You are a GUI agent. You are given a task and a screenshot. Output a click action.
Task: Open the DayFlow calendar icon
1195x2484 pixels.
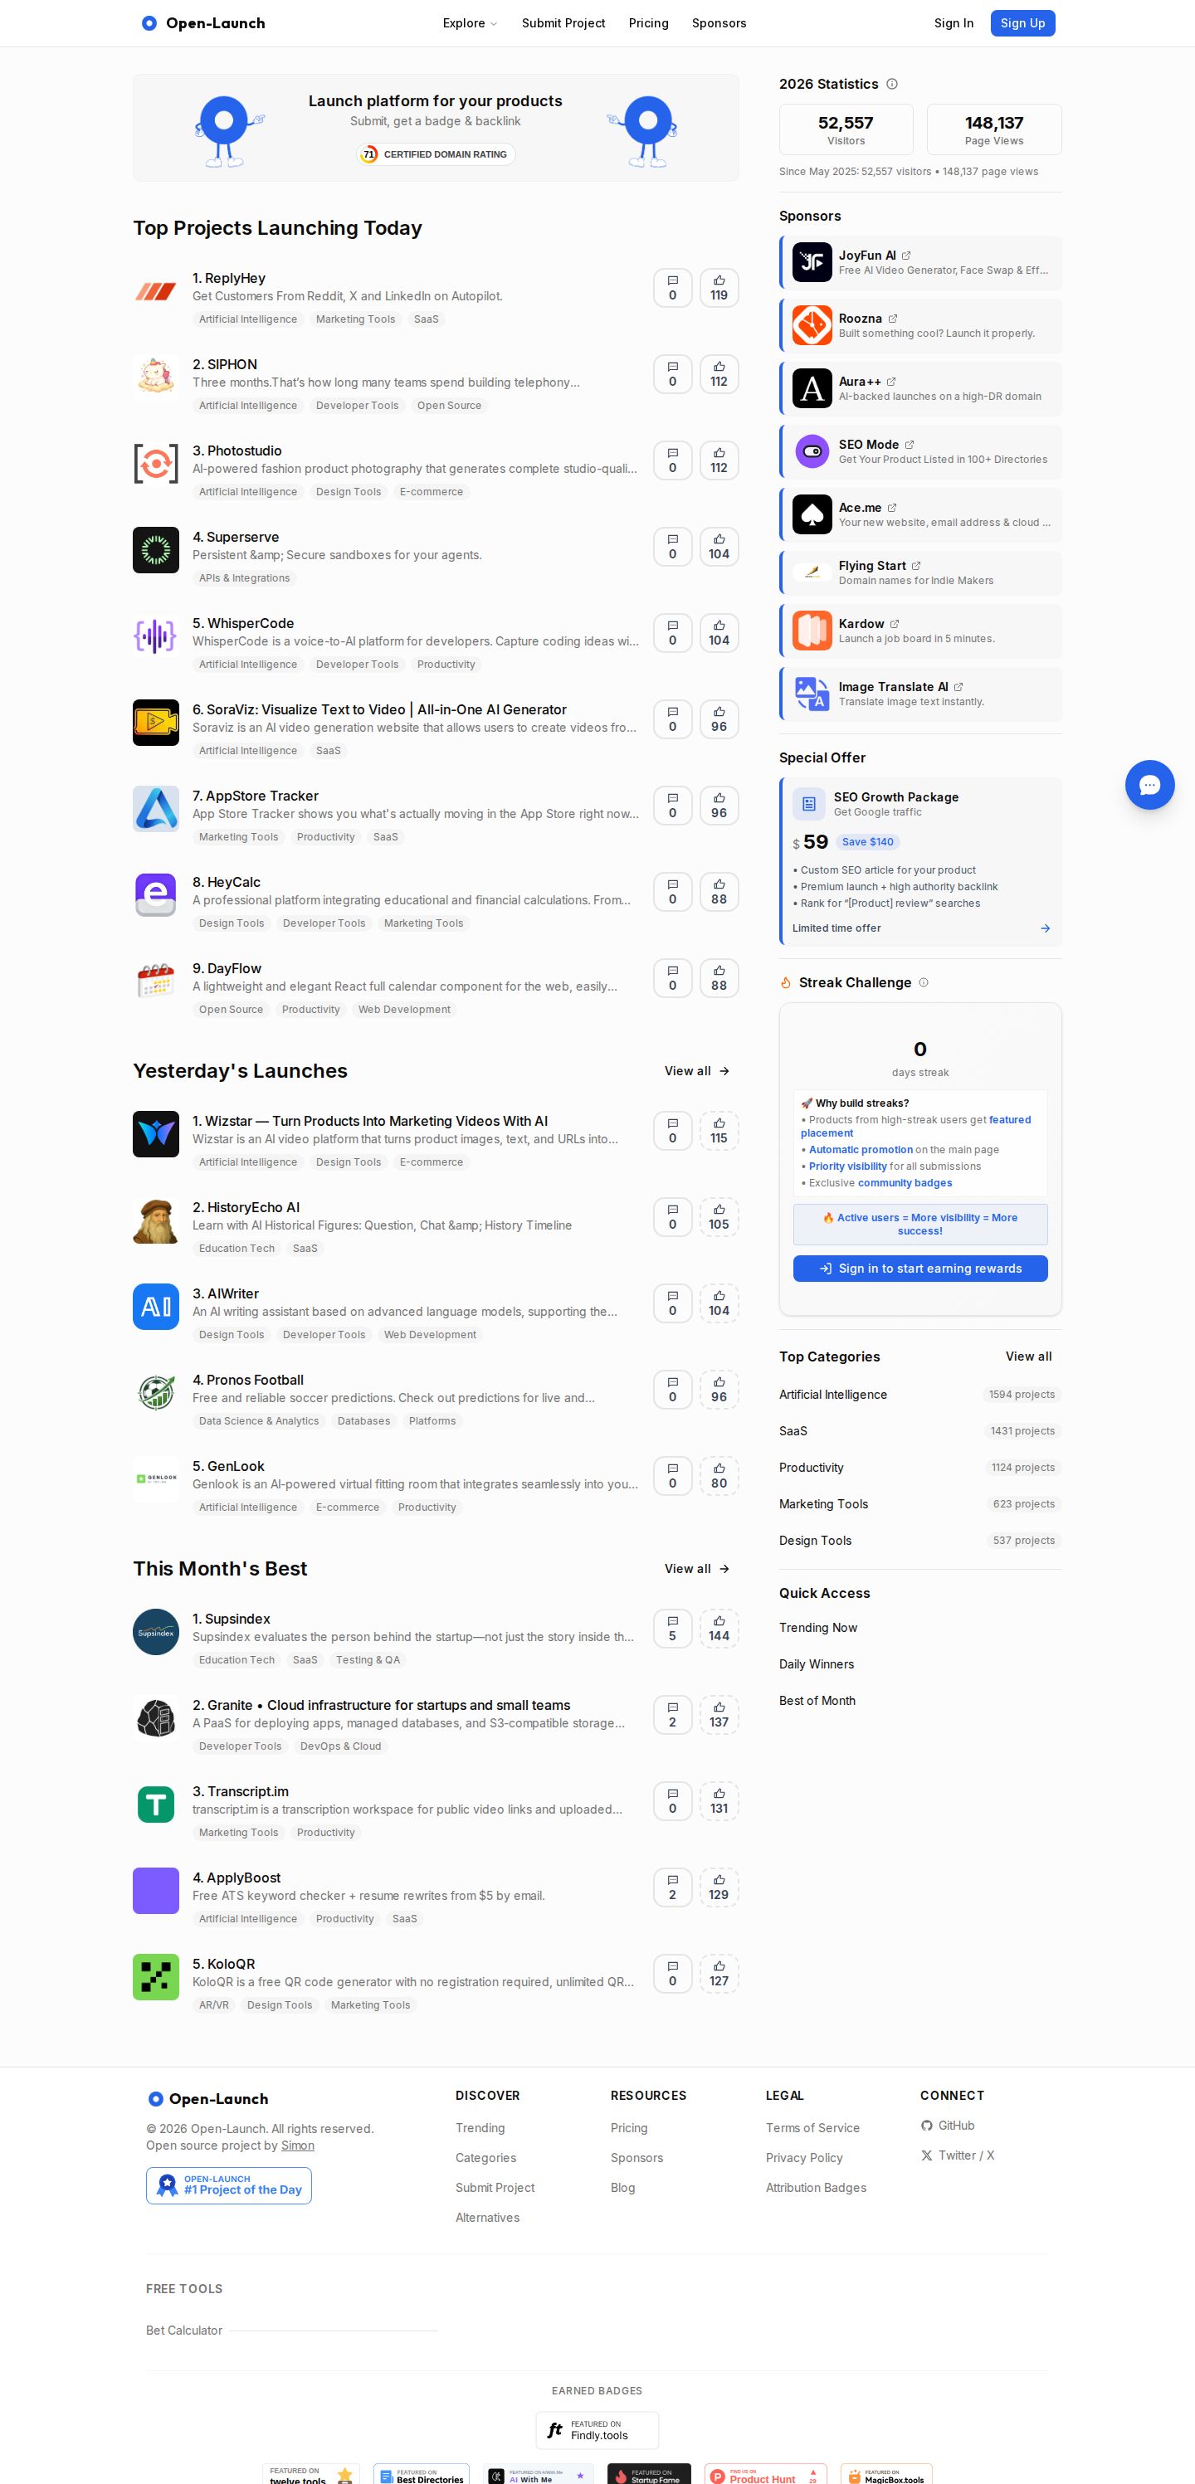tap(155, 981)
